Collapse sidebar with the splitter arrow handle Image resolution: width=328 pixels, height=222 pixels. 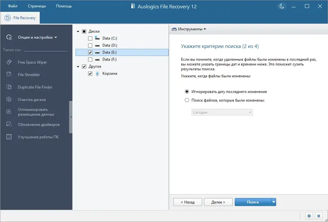[x=71, y=117]
